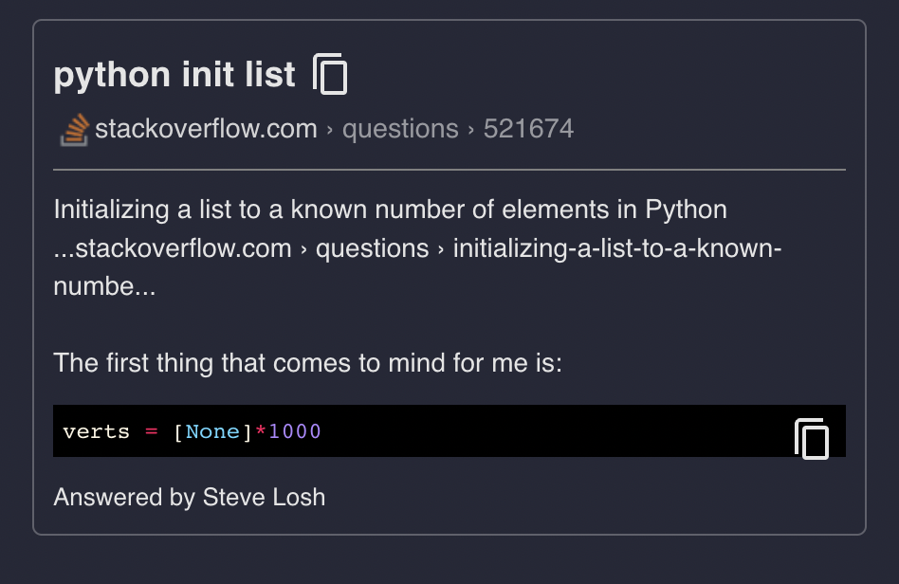Viewport: 899px width, 584px height.
Task: Click the 'None' keyword in code block
Action: pos(212,431)
